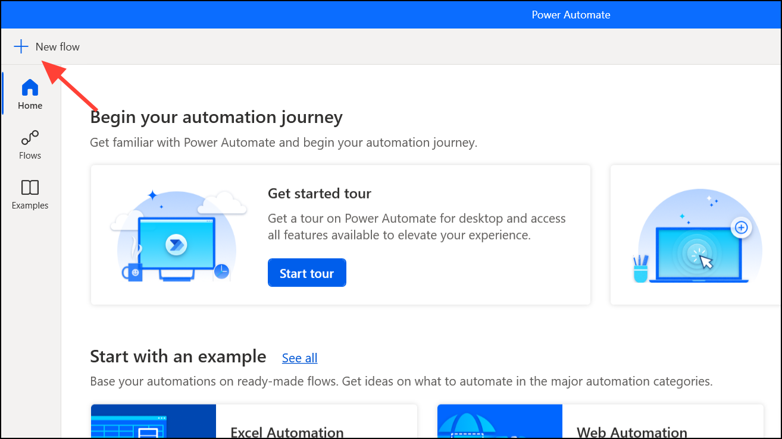The height and width of the screenshot is (439, 782).
Task: Click the New flow plus icon
Action: pyautogui.click(x=21, y=46)
